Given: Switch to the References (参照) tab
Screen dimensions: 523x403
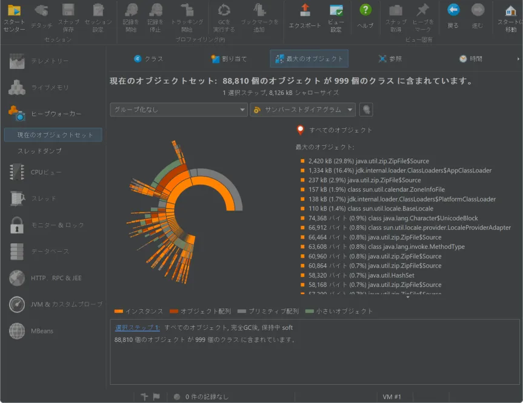Looking at the screenshot, I should 390,59.
